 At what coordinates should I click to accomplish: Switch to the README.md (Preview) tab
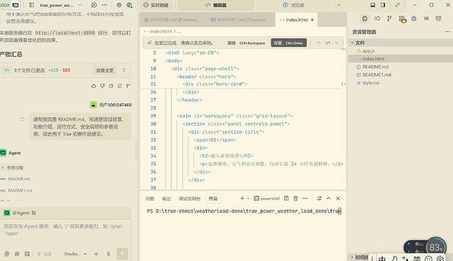pyautogui.click(x=171, y=20)
